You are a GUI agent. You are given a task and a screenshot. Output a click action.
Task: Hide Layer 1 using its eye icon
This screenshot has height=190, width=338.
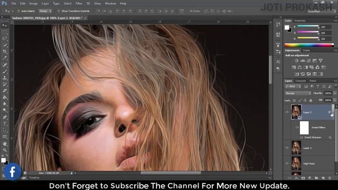(x=287, y=148)
